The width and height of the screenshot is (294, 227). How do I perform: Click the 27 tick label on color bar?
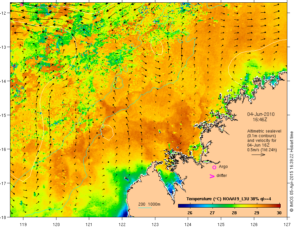pos(212,213)
